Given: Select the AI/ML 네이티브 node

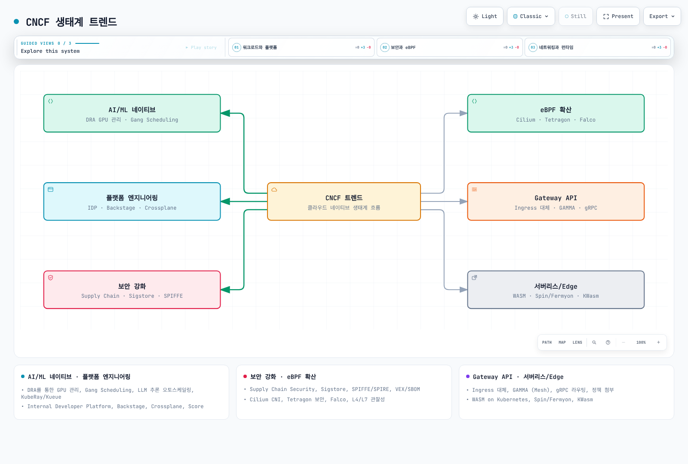Looking at the screenshot, I should point(132,113).
